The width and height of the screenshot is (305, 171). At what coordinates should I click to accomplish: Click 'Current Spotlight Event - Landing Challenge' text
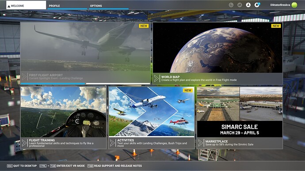[x=56, y=78]
